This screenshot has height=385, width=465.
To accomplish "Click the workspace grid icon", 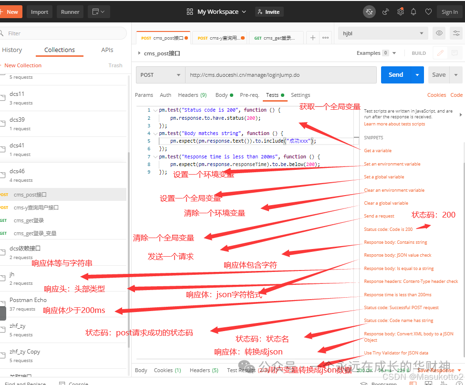I will (x=190, y=12).
